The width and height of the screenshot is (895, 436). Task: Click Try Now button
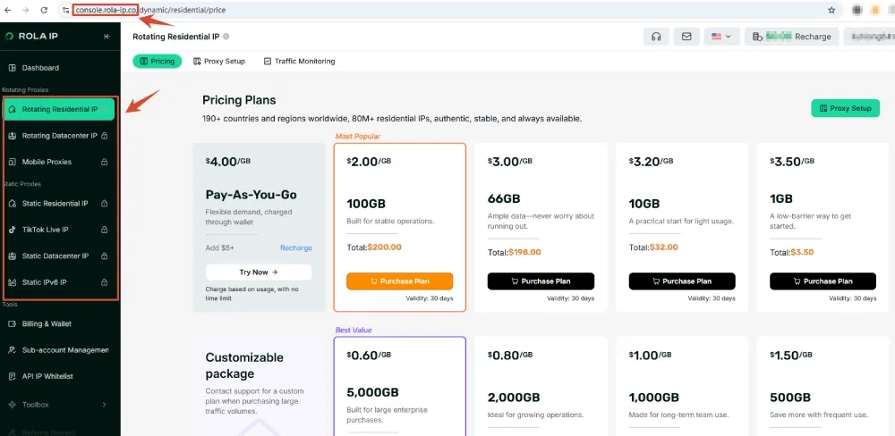259,272
